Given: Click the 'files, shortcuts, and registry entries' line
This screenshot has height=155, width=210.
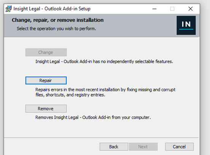Looking at the screenshot, I should [70, 95].
